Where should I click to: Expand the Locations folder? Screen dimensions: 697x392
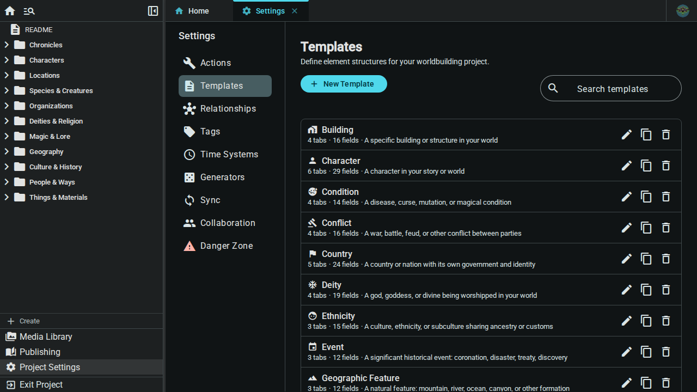click(7, 75)
